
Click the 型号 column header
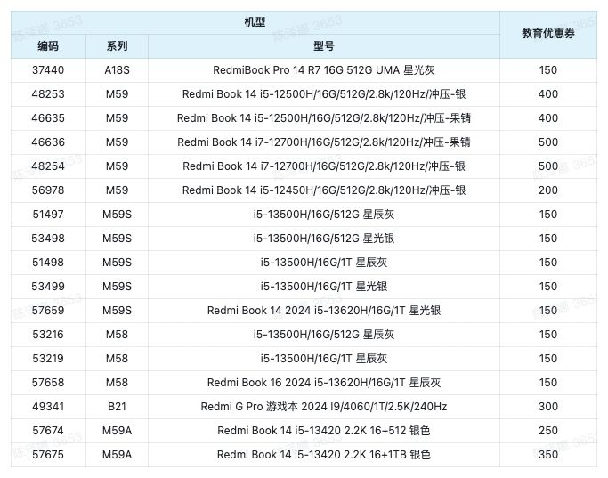point(323,45)
